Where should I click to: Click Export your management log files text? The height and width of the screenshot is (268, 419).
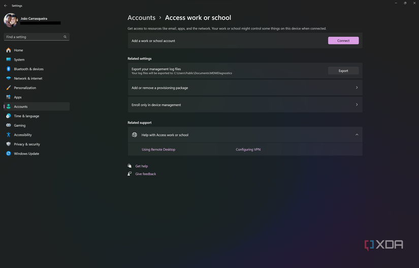click(x=156, y=69)
